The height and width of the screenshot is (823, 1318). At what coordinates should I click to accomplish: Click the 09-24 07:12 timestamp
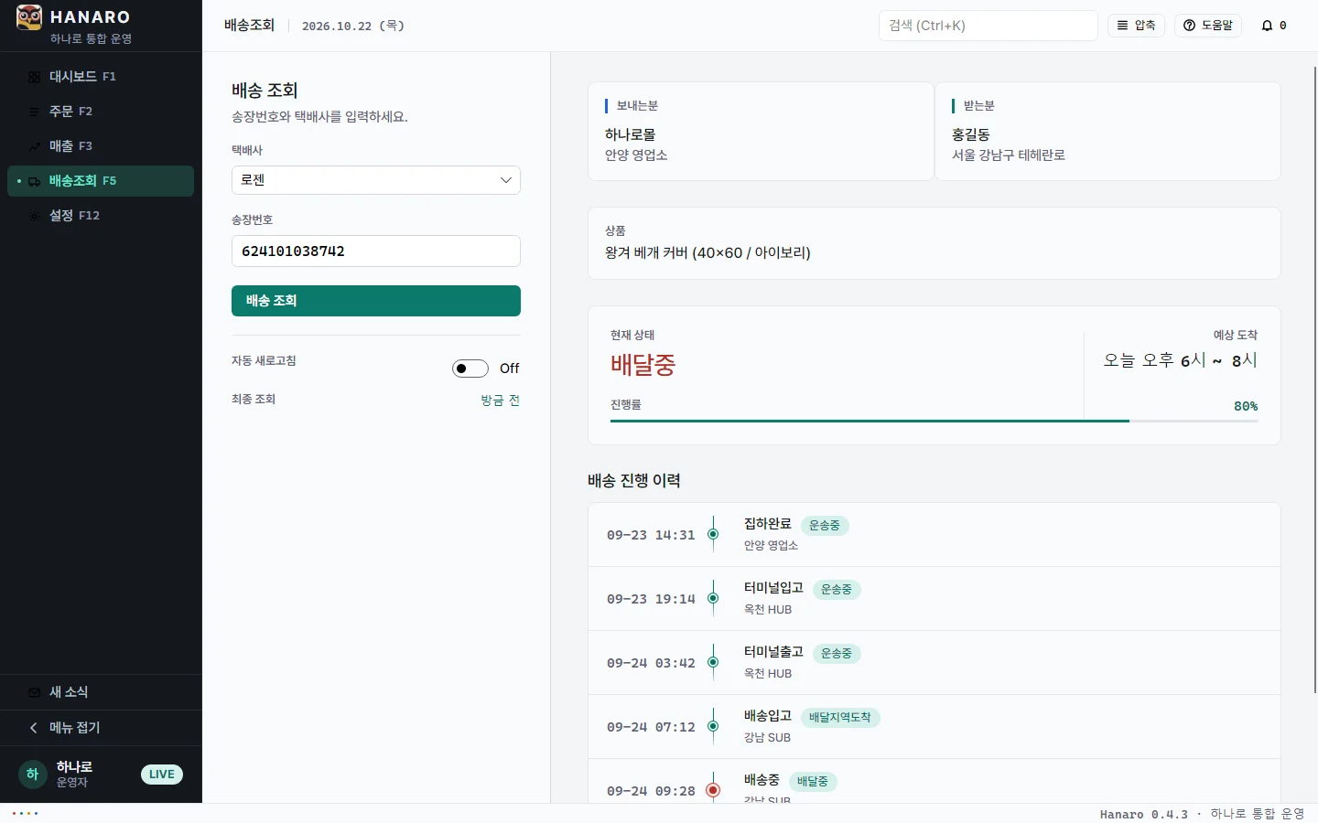[x=651, y=727]
